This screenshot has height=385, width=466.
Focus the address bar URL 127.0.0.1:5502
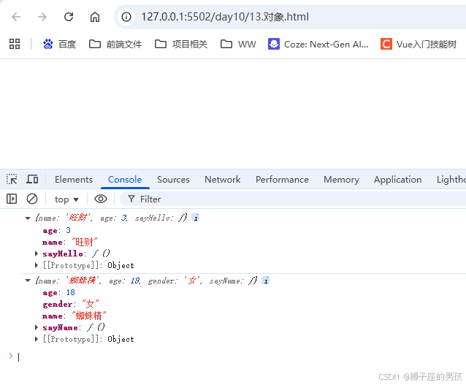(225, 17)
